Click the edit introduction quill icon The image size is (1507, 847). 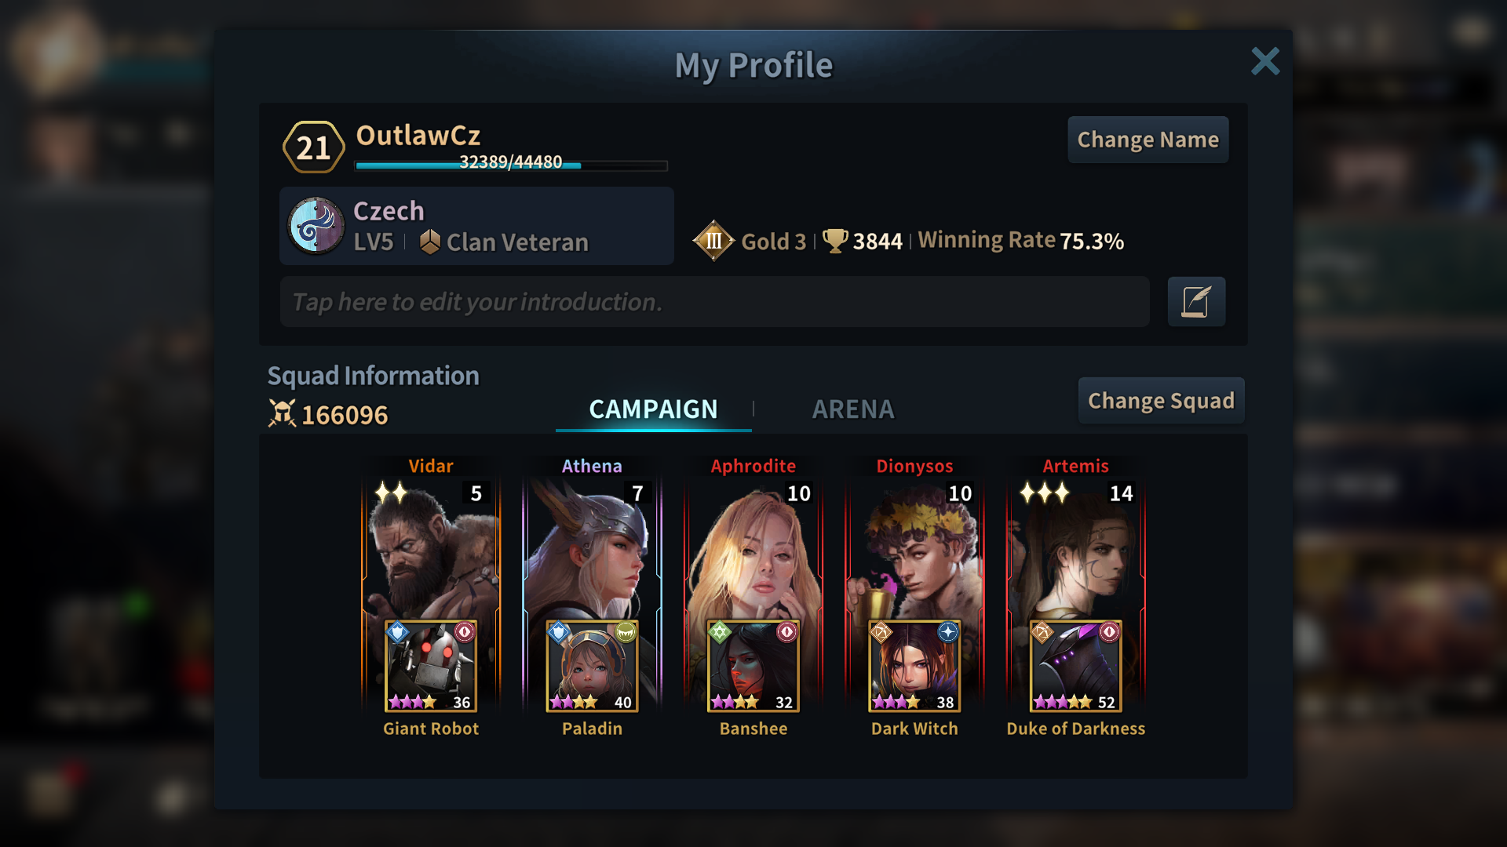coord(1196,301)
